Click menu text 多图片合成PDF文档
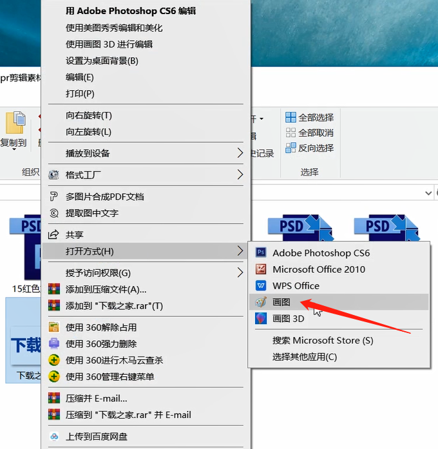 [105, 196]
